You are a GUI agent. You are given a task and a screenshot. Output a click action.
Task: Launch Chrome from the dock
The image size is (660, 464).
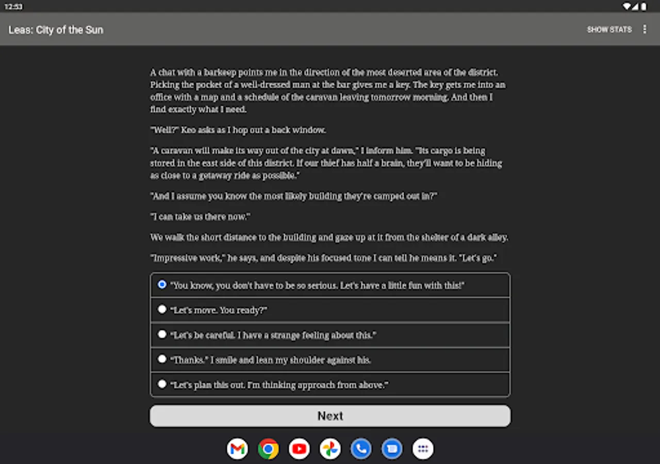[268, 449]
